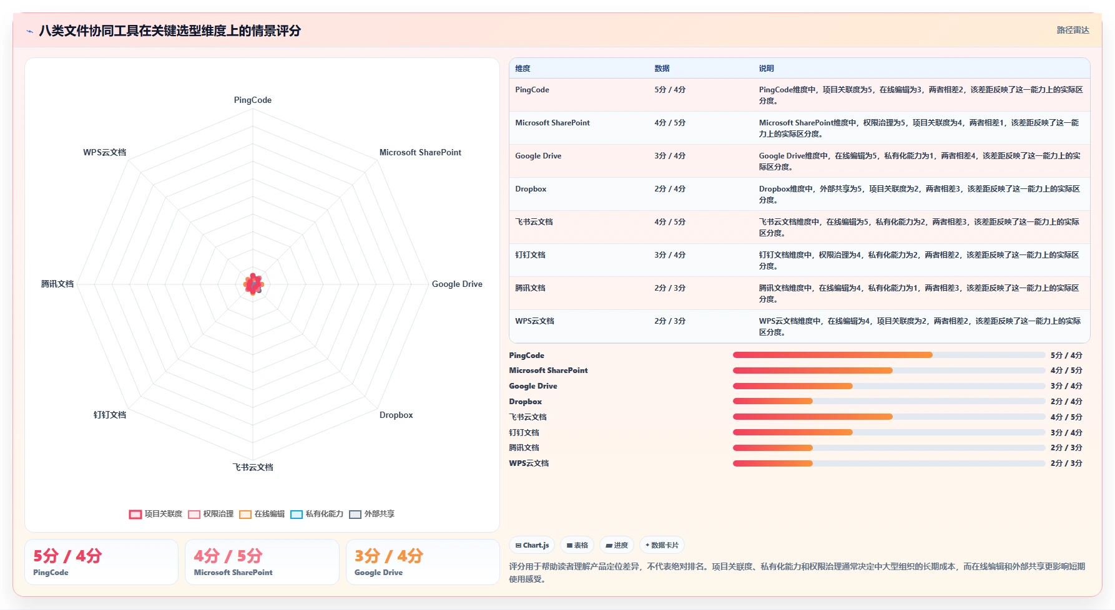Click WPS云文档 in the table's 维度 column
Viewport: 1115px width, 610px height.
534,321
